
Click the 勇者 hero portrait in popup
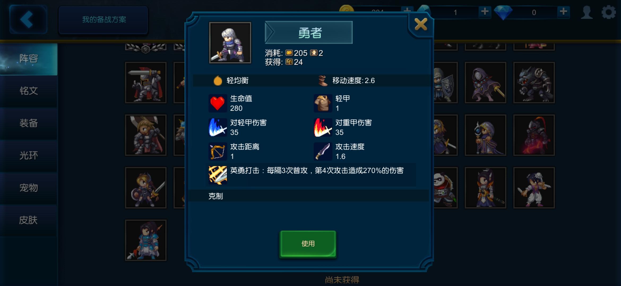[230, 43]
